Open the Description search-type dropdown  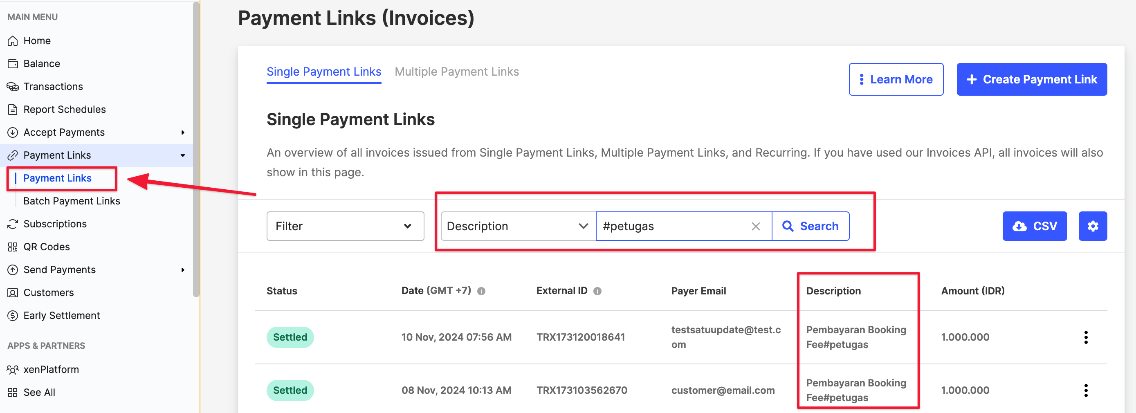(518, 226)
